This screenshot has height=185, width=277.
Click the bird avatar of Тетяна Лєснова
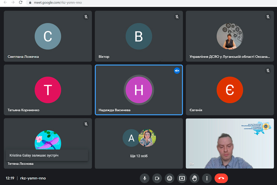[x=48, y=140]
